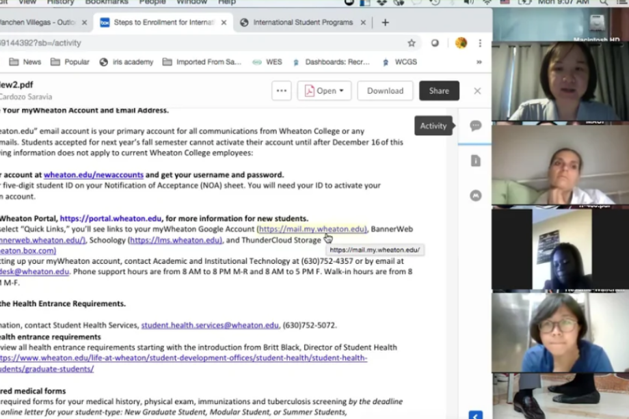Open more options ellipsis for the PDF

(282, 91)
